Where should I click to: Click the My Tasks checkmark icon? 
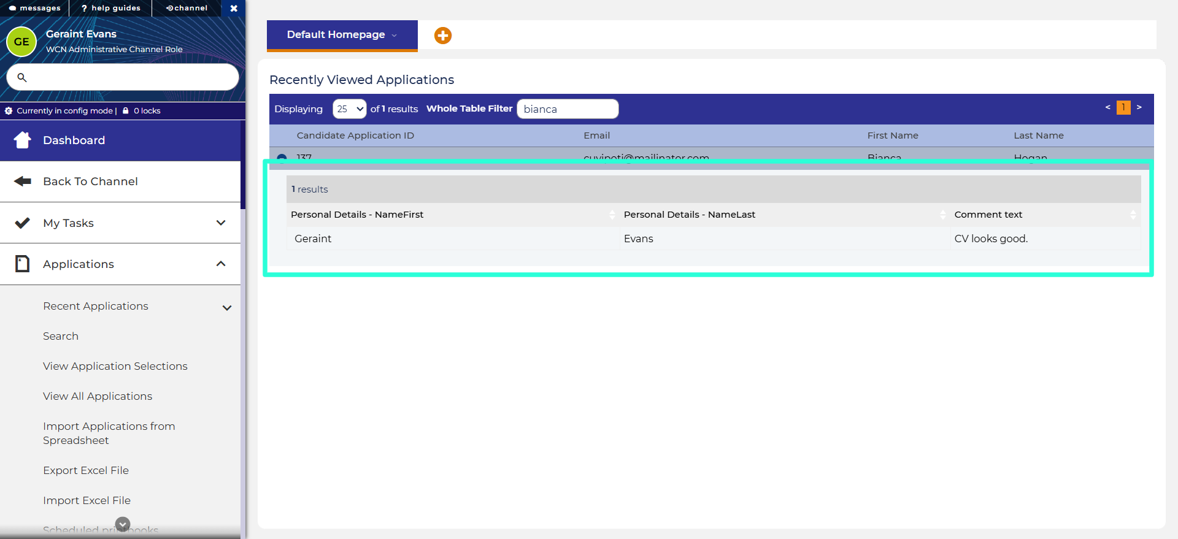click(x=22, y=223)
